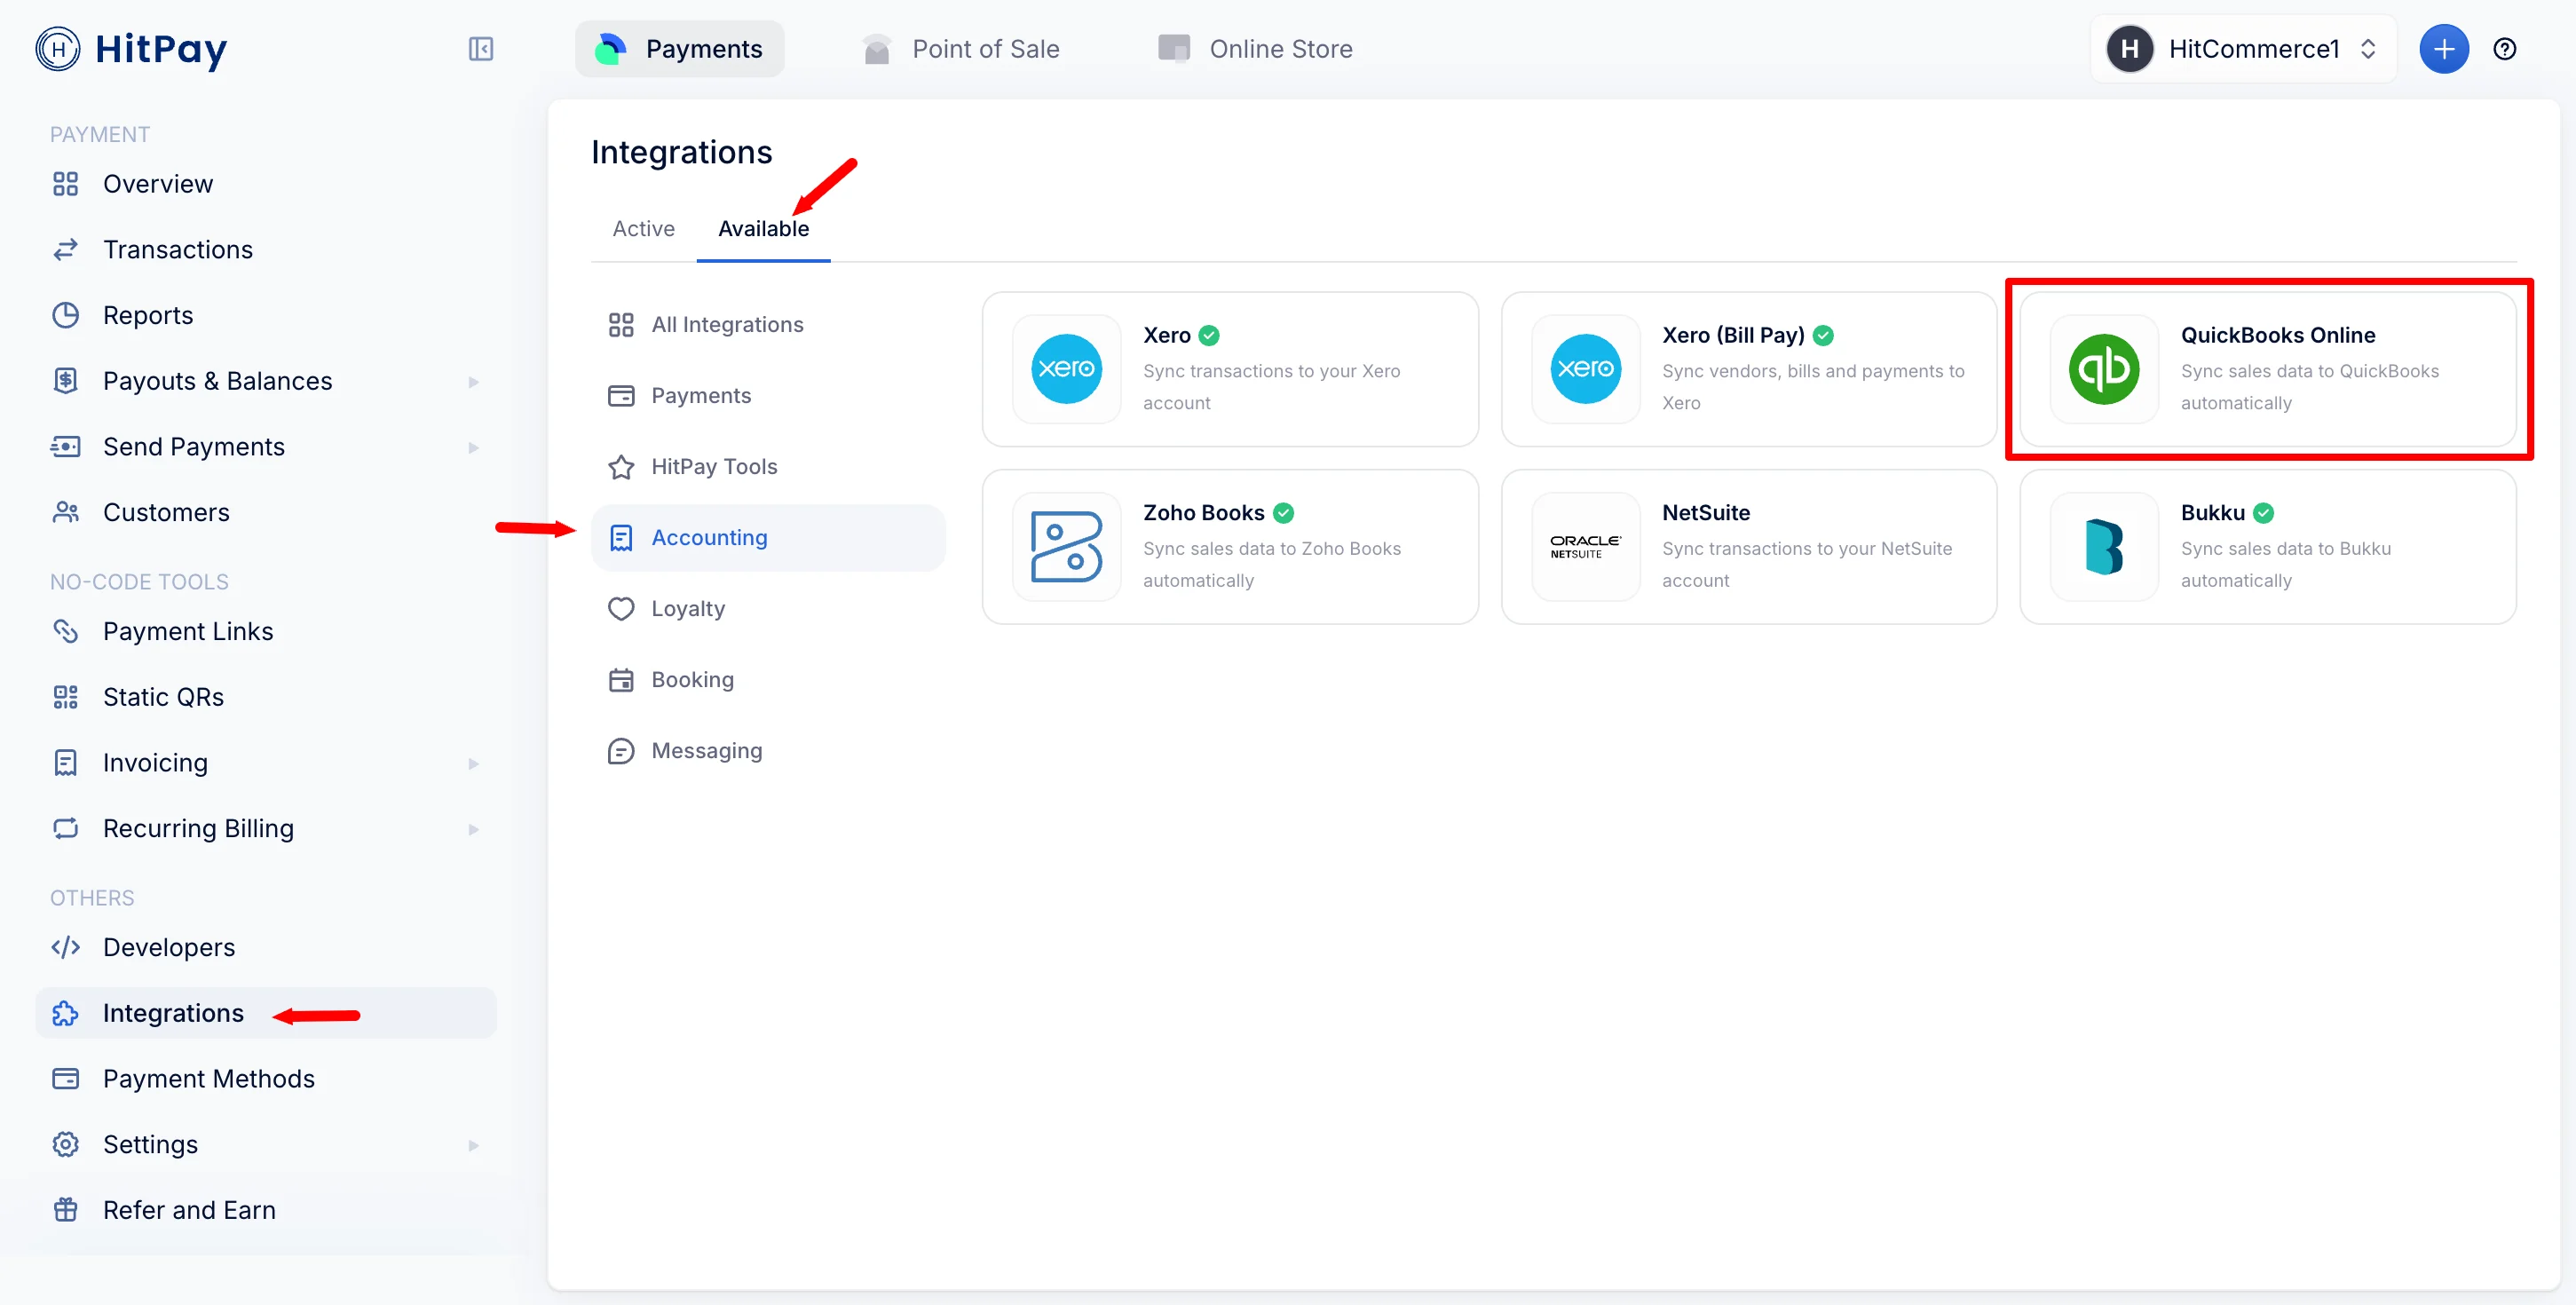Viewport: 2576px width, 1305px height.
Task: Go to Transactions in sidebar
Action: point(266,250)
